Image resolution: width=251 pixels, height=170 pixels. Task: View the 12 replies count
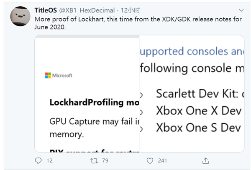(49, 160)
